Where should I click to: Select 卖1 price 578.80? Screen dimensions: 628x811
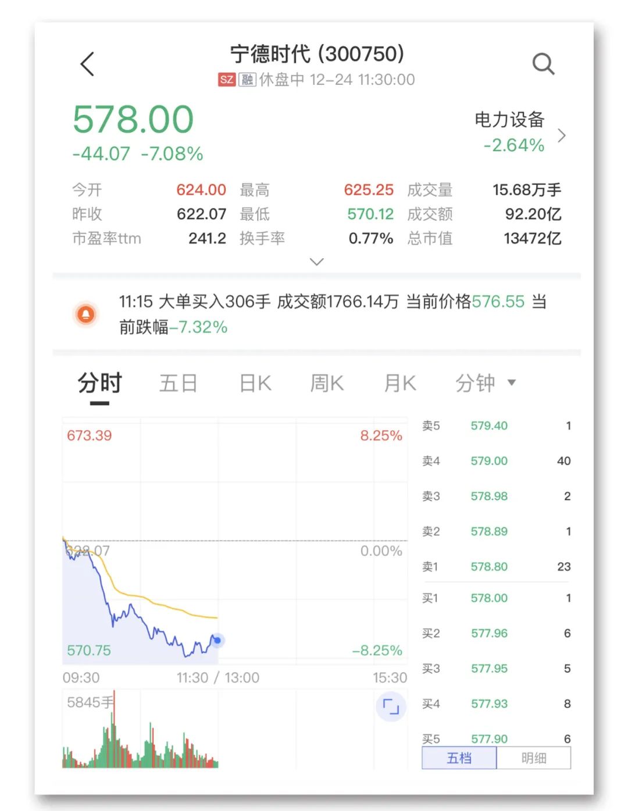[x=489, y=567]
